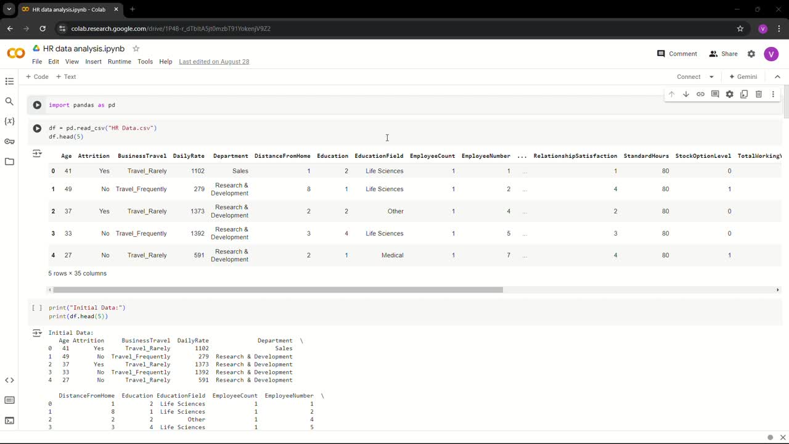This screenshot has height=444, width=789.
Task: Open the Find and replace sidebar icon
Action: pos(9,101)
